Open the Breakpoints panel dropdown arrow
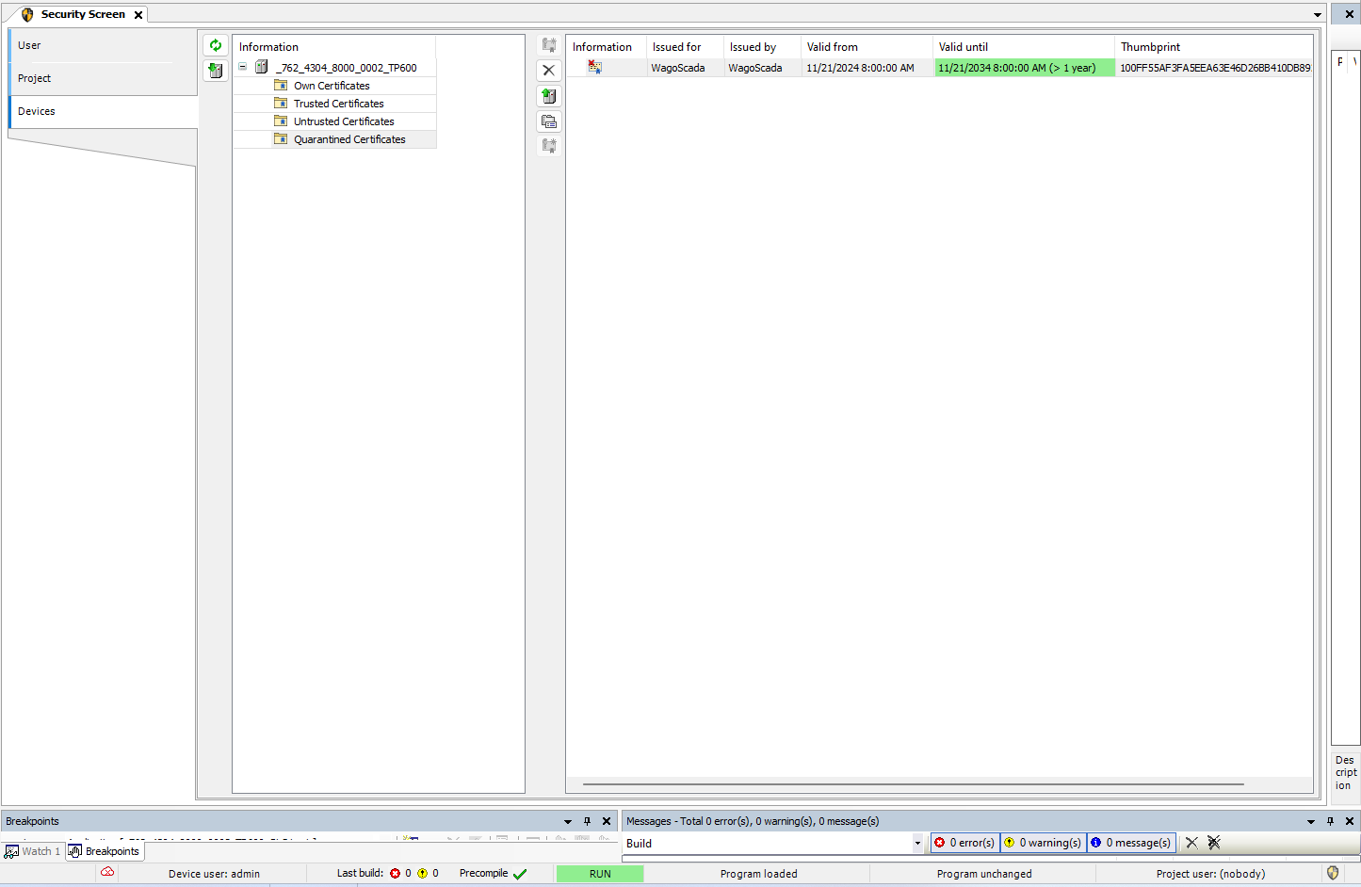Screen dimensions: 1361x887 tap(568, 821)
